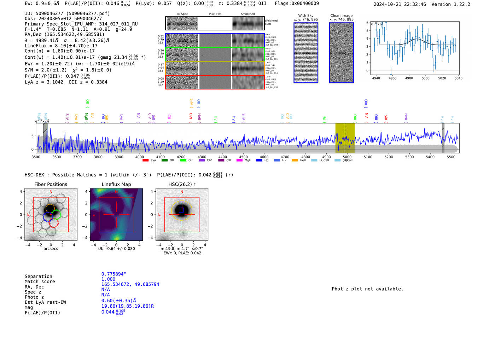This screenshot has width=495, height=337.
Task: Click the red-bordered 2D Spec fiber row
Action: point(182,82)
